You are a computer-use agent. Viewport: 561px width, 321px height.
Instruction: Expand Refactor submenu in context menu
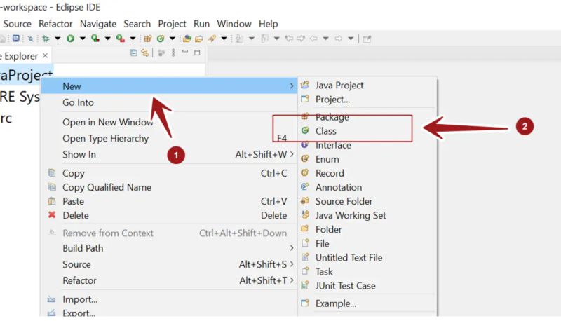click(x=169, y=280)
